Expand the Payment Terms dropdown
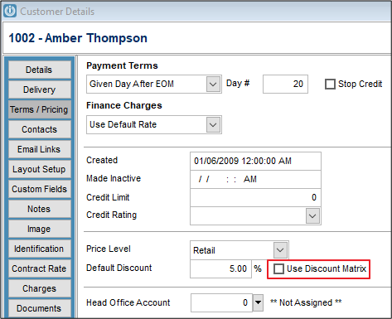Image resolution: width=392 pixels, height=319 pixels. (x=213, y=84)
